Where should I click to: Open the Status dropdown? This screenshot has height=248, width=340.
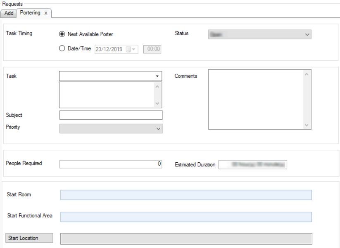tap(259, 34)
